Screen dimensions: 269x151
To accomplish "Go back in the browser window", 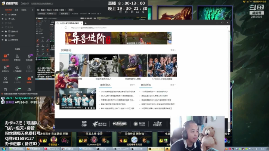I will tap(57, 28).
